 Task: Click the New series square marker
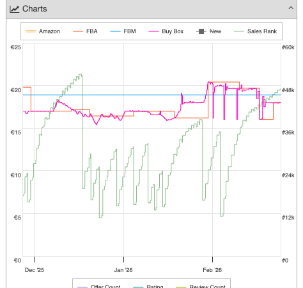coord(201,31)
